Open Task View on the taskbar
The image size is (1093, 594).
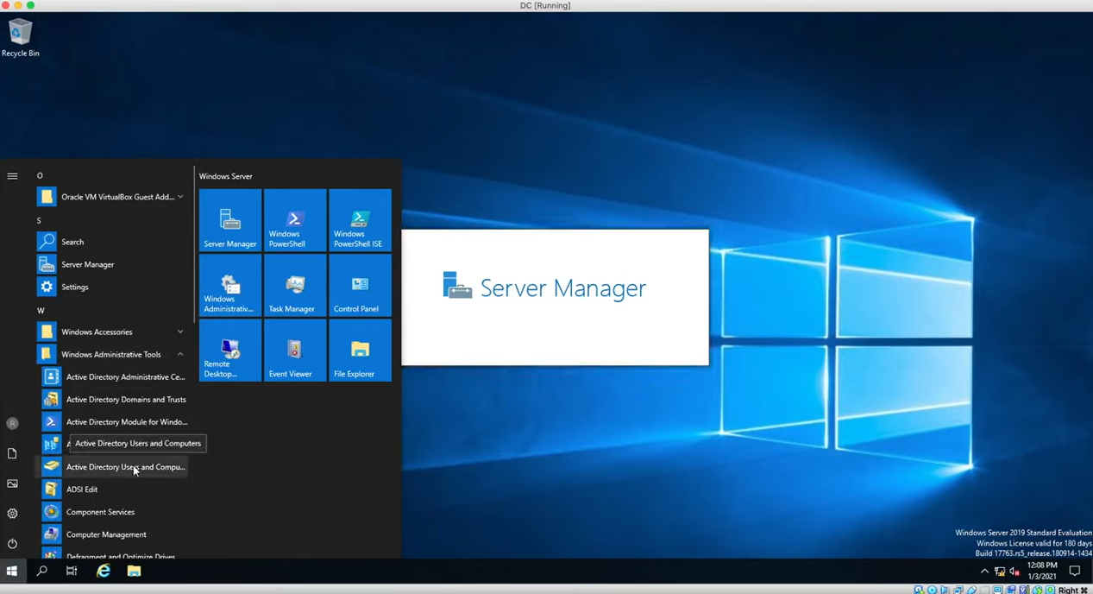click(x=72, y=571)
